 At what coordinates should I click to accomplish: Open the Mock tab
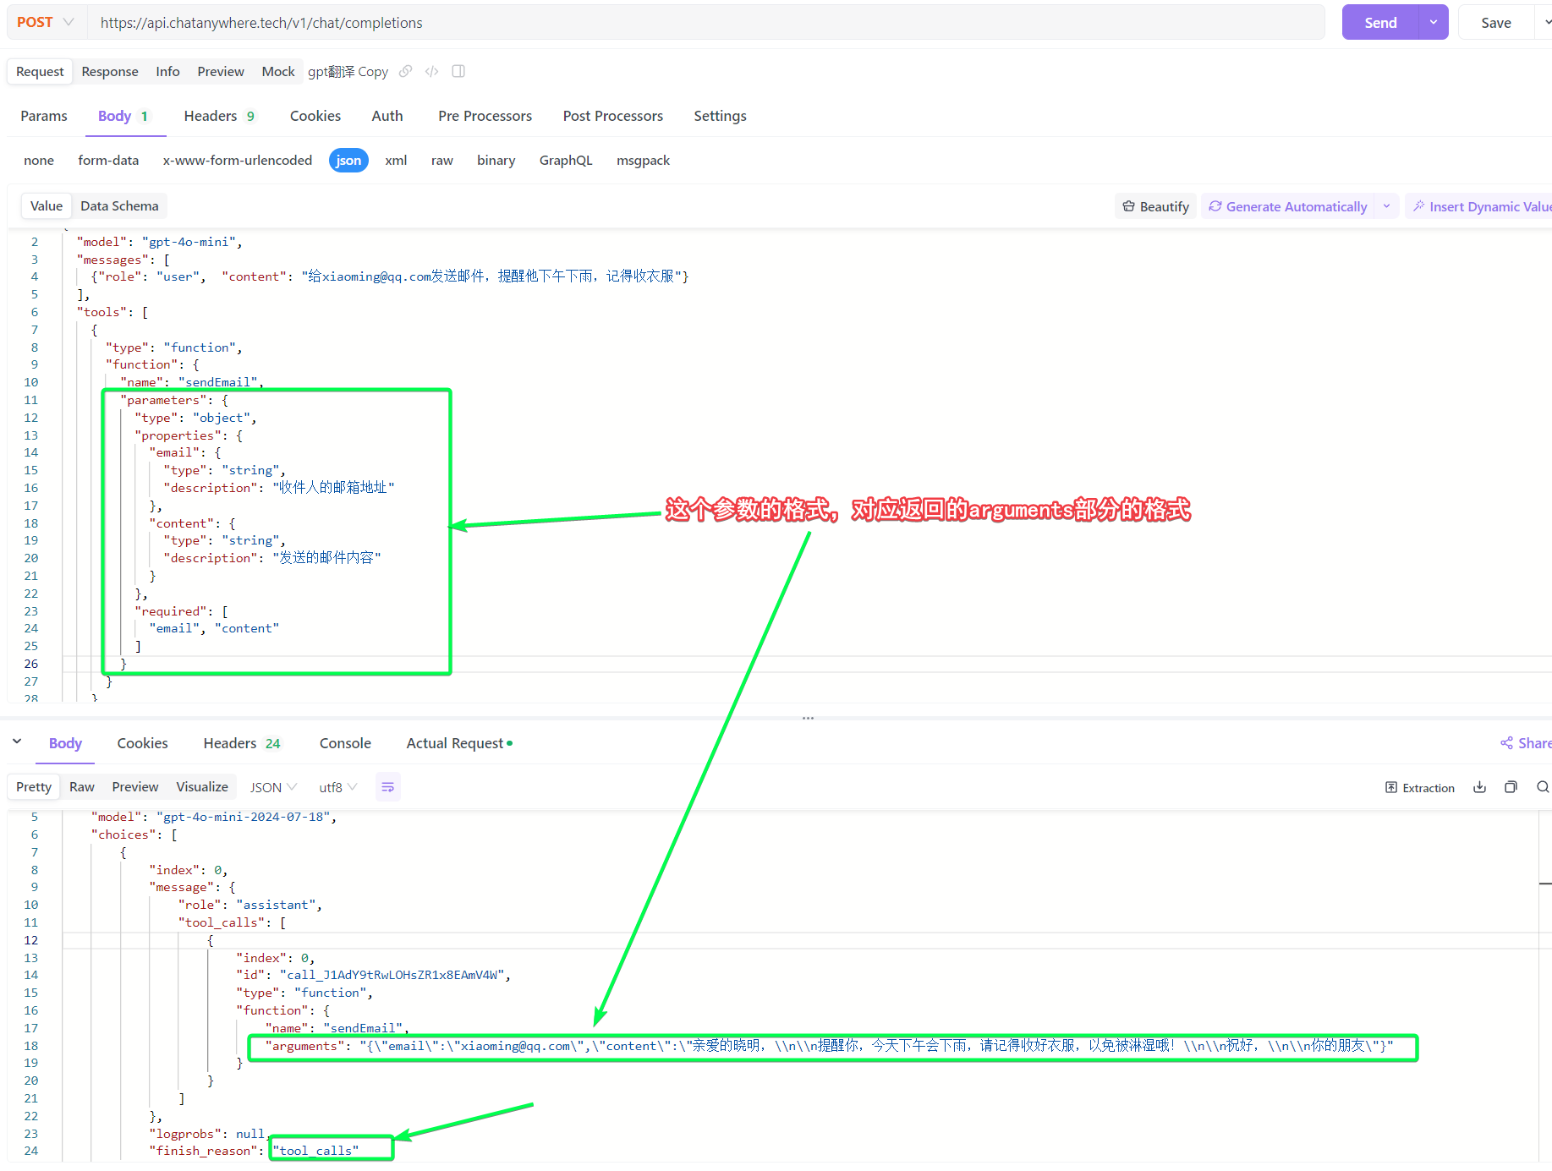[278, 72]
